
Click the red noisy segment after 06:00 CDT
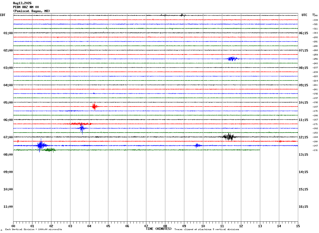pos(81,124)
